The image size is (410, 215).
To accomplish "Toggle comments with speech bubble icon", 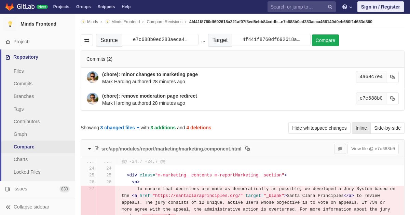I will tap(340, 149).
